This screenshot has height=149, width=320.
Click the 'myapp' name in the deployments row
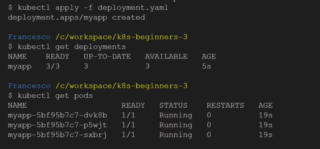coord(19,66)
